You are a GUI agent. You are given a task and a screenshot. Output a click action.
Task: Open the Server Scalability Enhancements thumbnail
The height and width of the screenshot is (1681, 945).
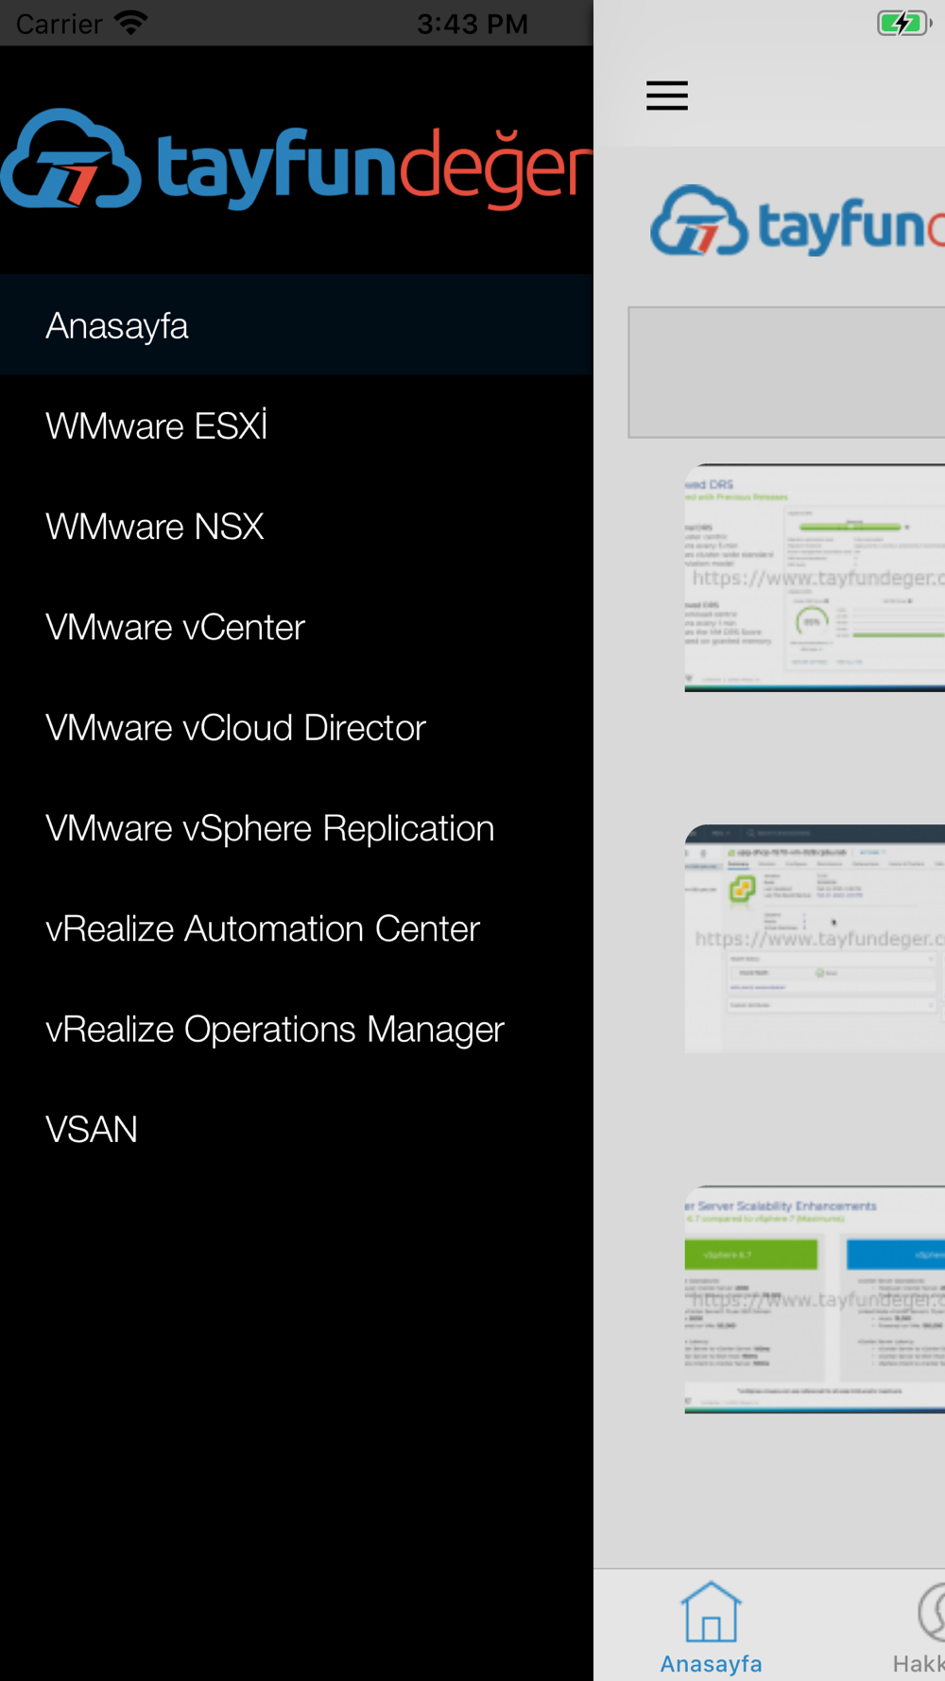click(x=815, y=1300)
